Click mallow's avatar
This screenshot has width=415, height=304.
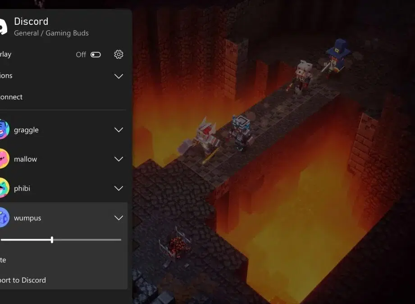(4, 159)
